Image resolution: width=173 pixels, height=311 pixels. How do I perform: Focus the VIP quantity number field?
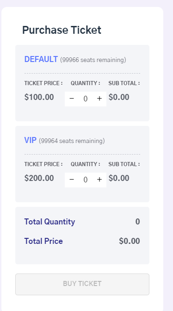86,180
